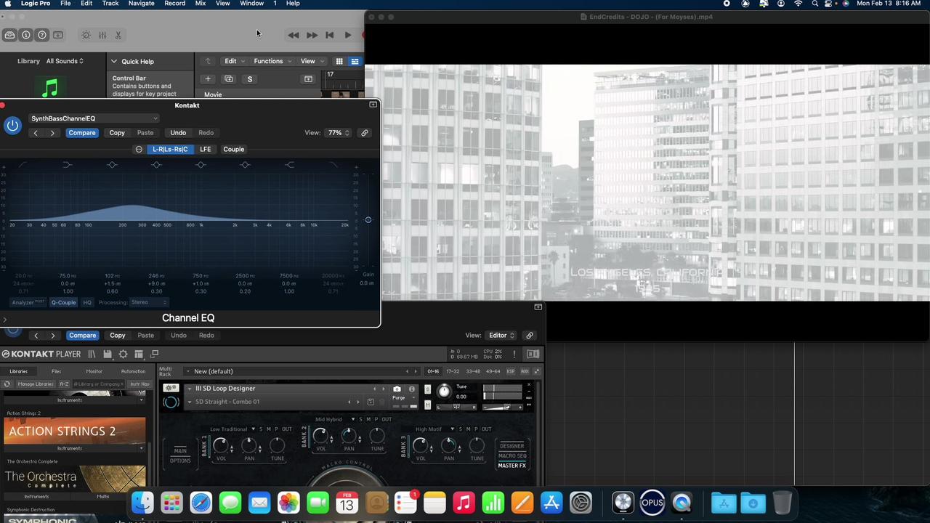Open the Track menu in the menu bar
The height and width of the screenshot is (523, 930).
click(110, 4)
